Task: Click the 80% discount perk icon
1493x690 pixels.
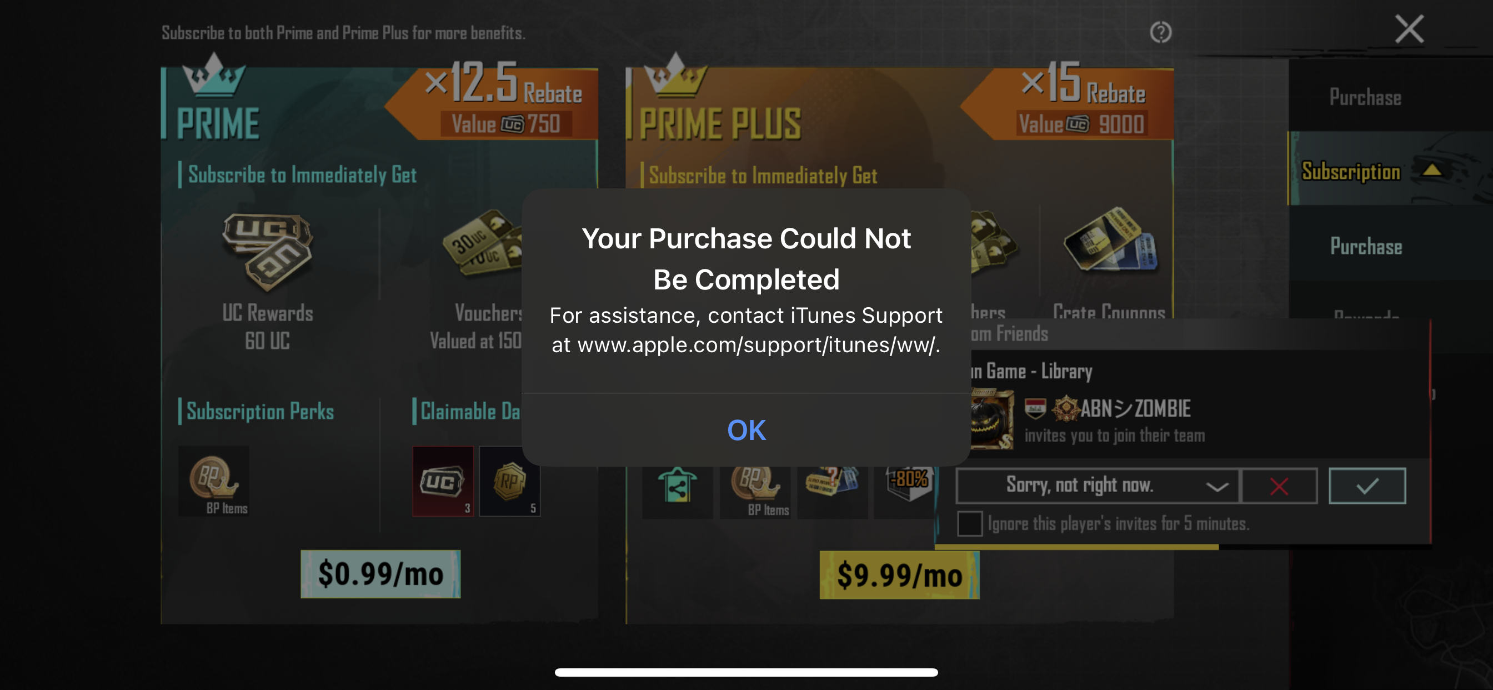Action: (909, 485)
